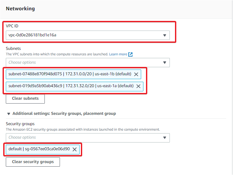This screenshot has width=233, height=175.
Task: Click the Networking section heading
Action: click(20, 9)
